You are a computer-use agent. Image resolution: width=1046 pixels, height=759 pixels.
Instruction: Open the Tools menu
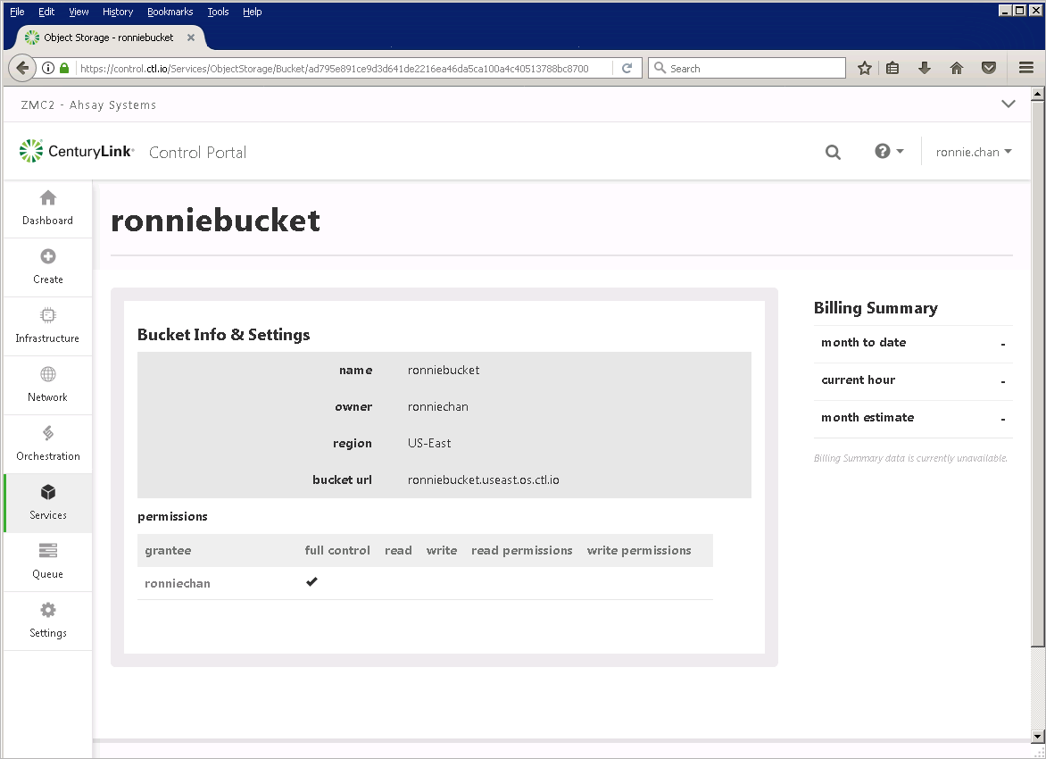218,12
